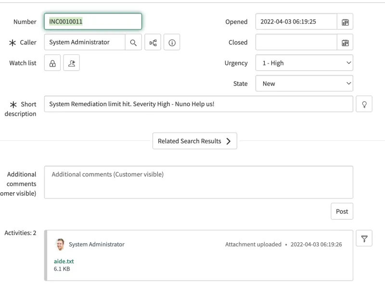Open the Caller hierarchy tree icon

point(153,42)
